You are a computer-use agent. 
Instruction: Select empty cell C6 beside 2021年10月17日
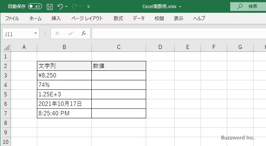pos(119,104)
